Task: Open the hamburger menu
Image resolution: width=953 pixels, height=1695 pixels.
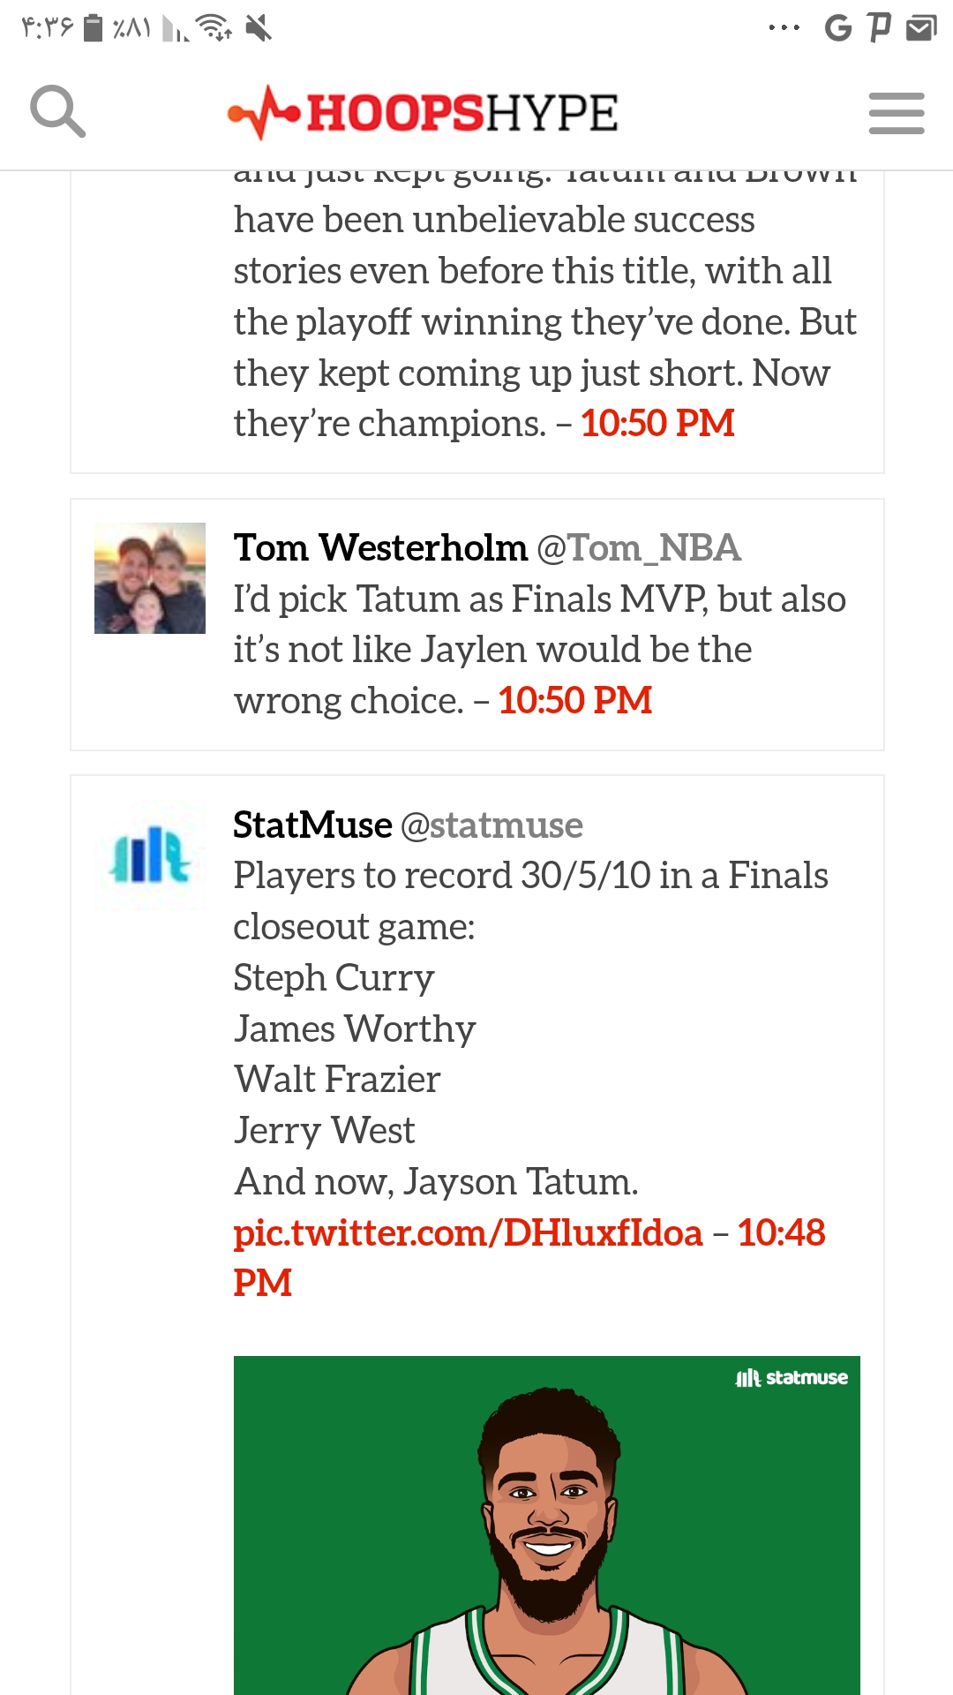Action: (897, 113)
